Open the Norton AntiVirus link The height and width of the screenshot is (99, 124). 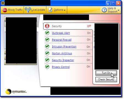click(62, 53)
